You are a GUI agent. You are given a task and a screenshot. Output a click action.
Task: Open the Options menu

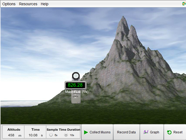pyautogui.click(x=9, y=4)
